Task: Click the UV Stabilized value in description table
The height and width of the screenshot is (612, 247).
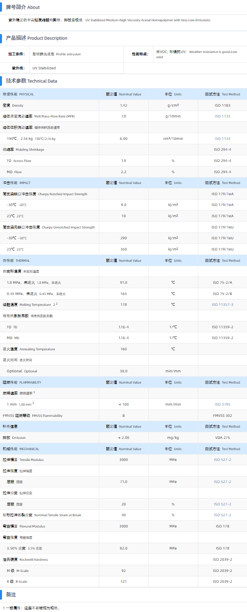Action: [44, 68]
